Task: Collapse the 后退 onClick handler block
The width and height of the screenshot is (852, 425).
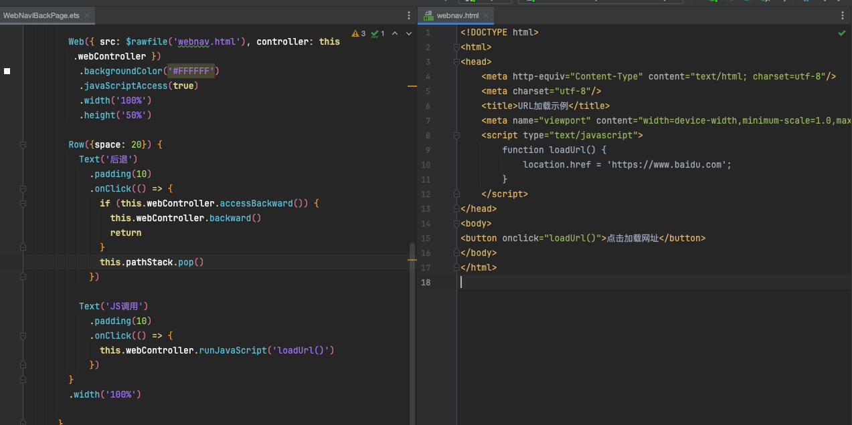Action: [x=23, y=188]
